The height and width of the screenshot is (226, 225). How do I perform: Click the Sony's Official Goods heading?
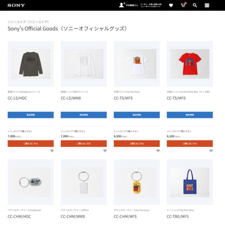67,29
